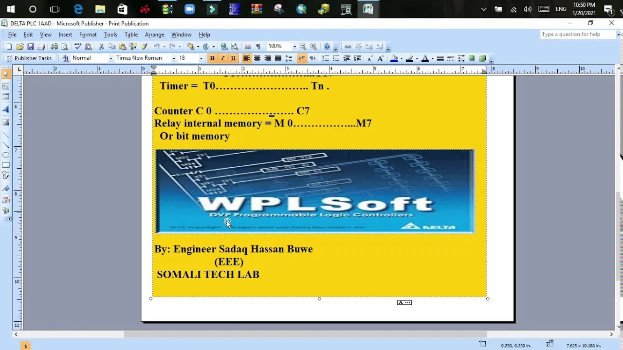This screenshot has height=350, width=623.
Task: Apply the Line Color pen swatch
Action: tap(409, 58)
